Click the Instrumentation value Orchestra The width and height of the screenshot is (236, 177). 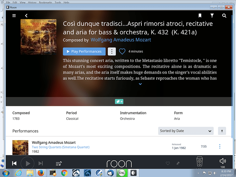pos(127,119)
